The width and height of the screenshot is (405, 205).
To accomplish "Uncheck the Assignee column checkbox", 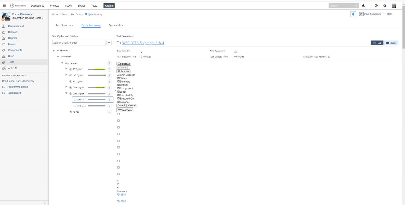I will 118,102.
